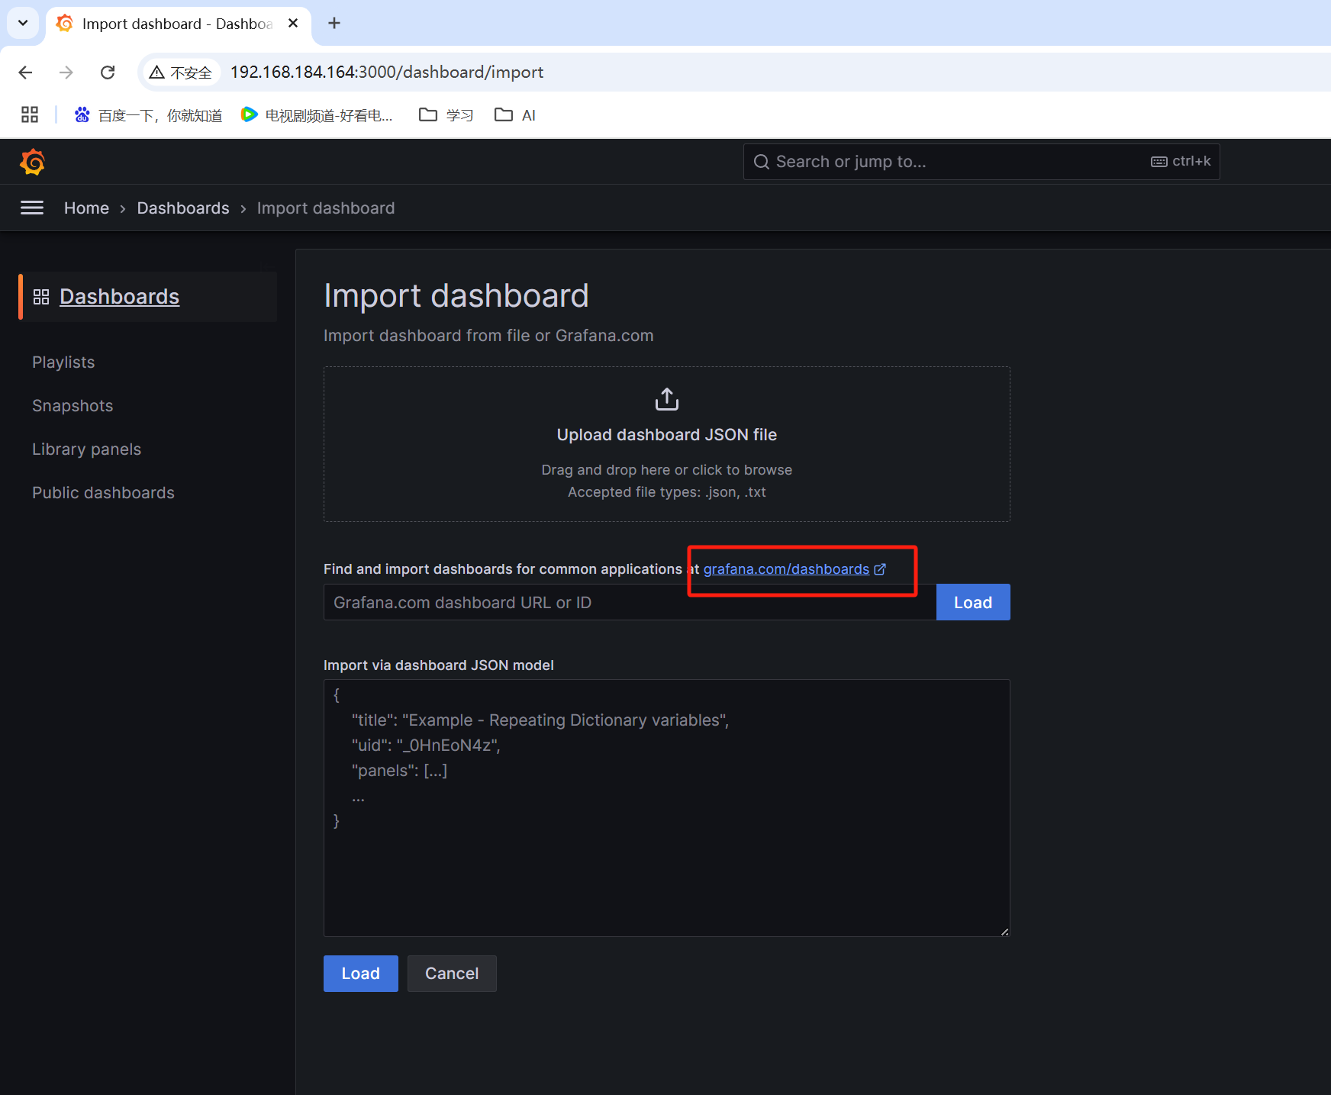Close the Import dashboard browser tab
The height and width of the screenshot is (1095, 1331).
pos(293,23)
